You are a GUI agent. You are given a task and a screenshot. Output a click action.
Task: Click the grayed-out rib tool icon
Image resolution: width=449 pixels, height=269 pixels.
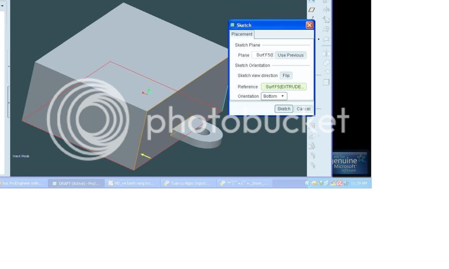[x=312, y=146]
